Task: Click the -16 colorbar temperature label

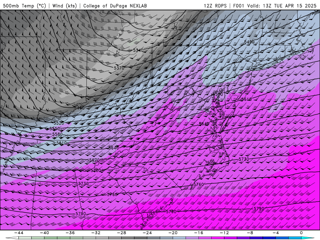Action: click(199, 233)
